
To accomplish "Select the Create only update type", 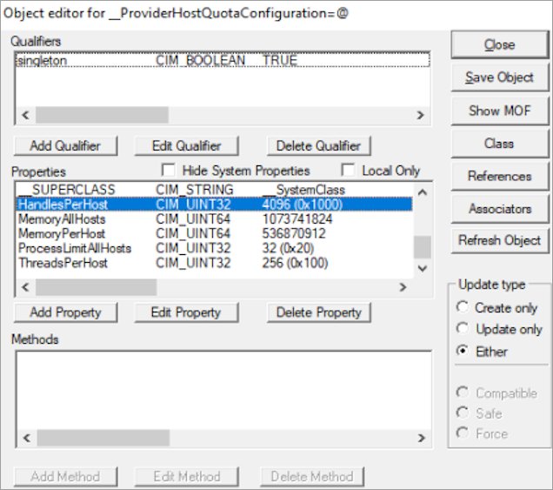I will click(x=463, y=307).
